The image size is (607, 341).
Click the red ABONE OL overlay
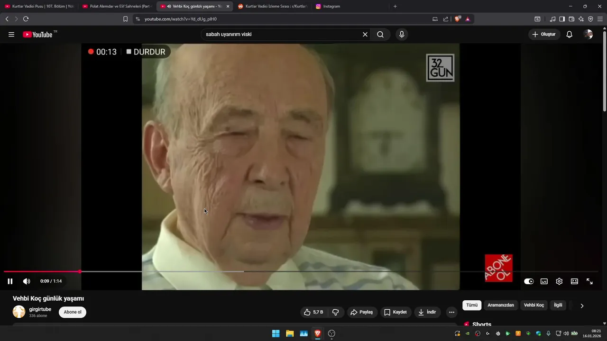coord(498,268)
